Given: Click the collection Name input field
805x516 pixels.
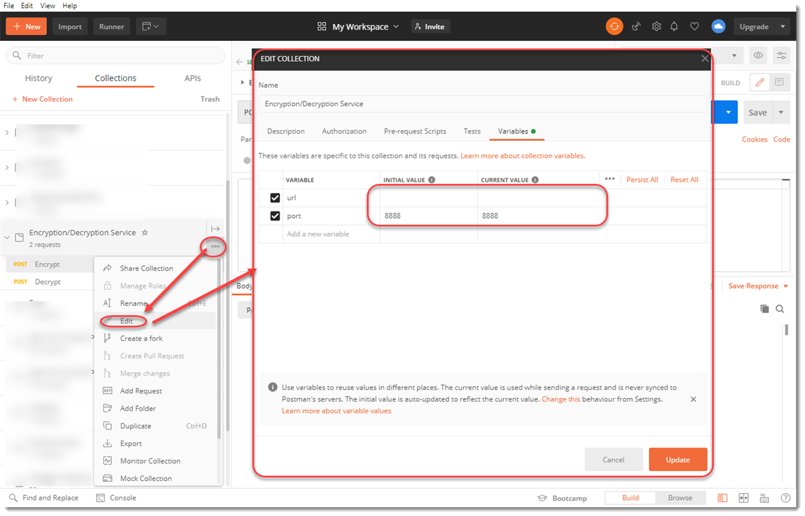Looking at the screenshot, I should [x=482, y=104].
